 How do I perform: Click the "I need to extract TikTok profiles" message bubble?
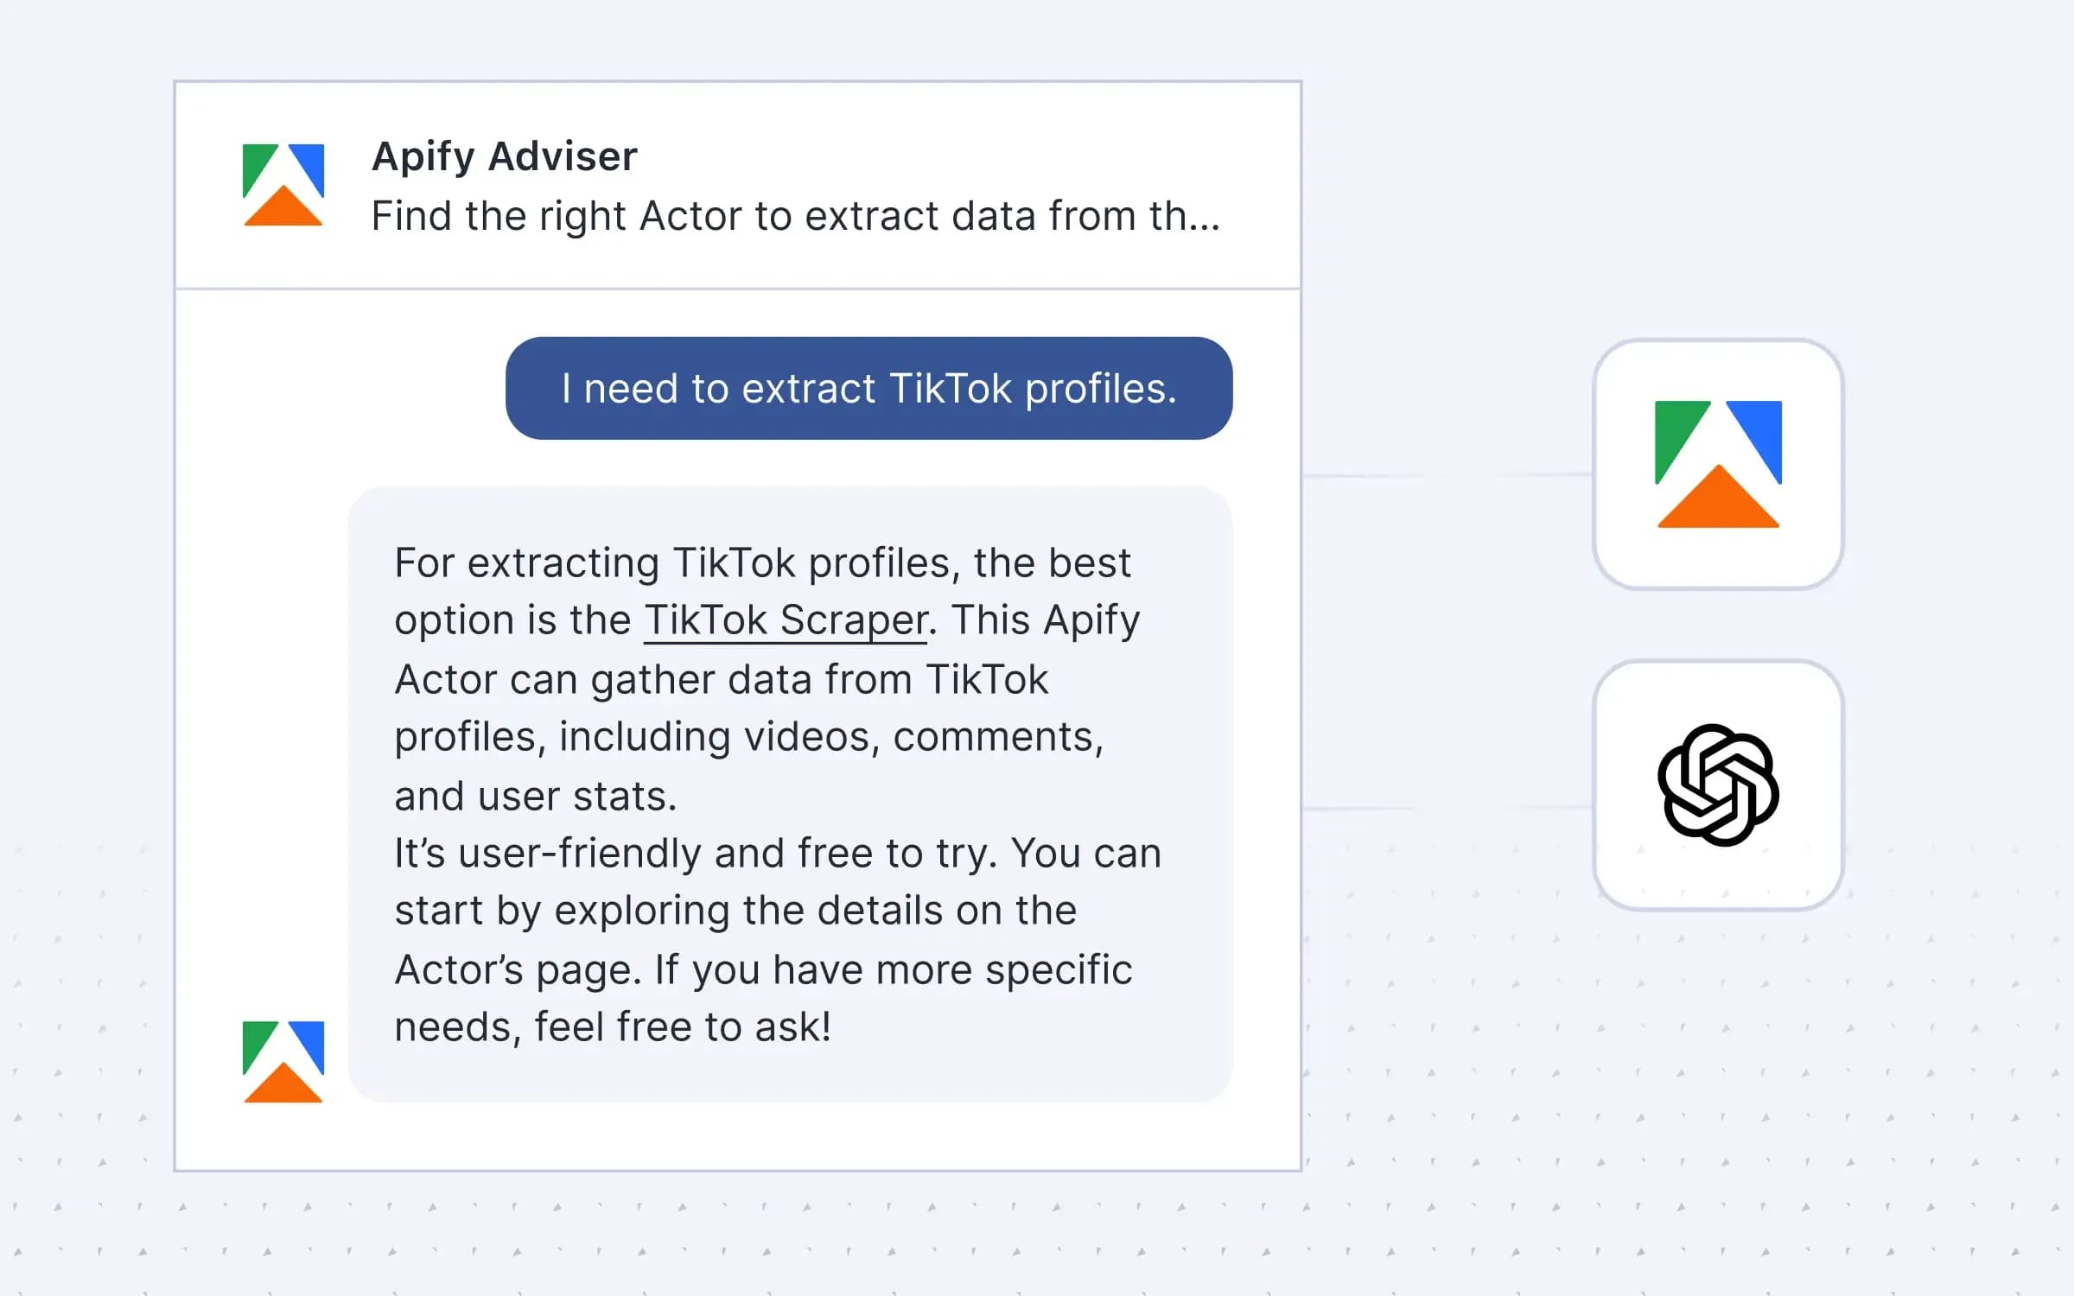(868, 389)
